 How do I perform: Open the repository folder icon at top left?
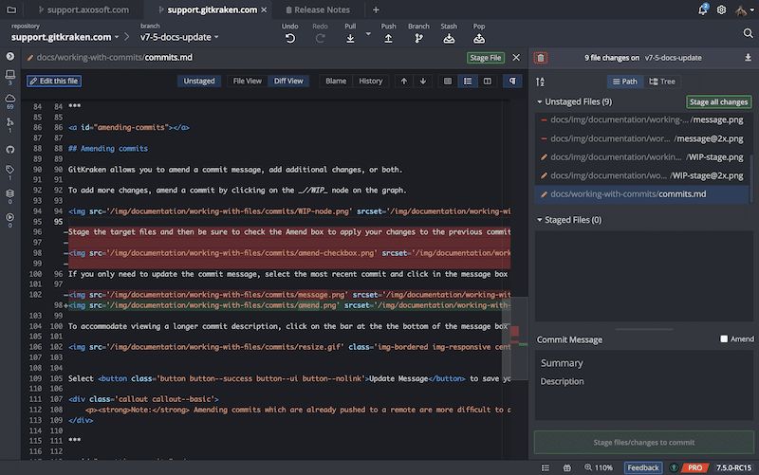[11, 9]
